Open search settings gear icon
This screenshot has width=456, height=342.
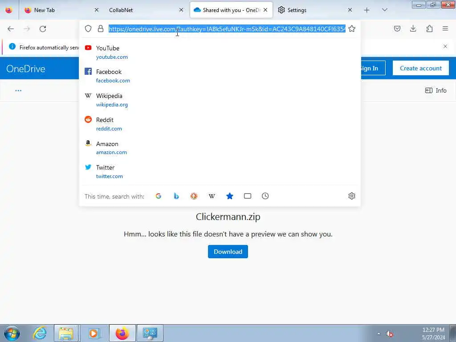[352, 196]
